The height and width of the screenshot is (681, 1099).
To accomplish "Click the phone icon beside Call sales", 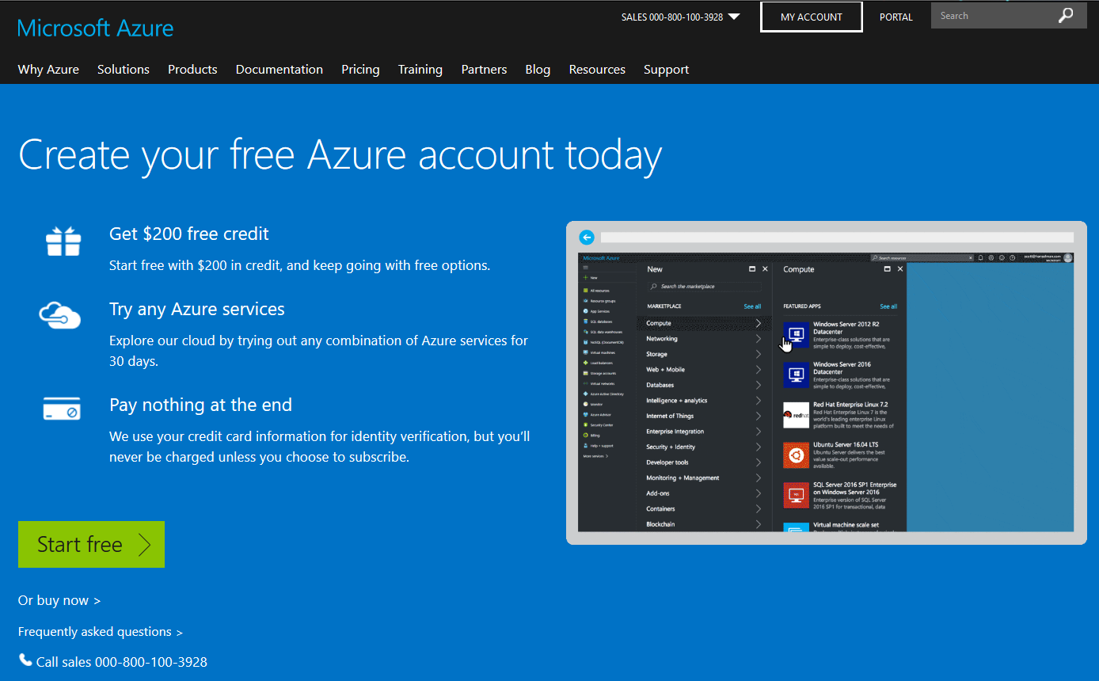I will pos(25,660).
